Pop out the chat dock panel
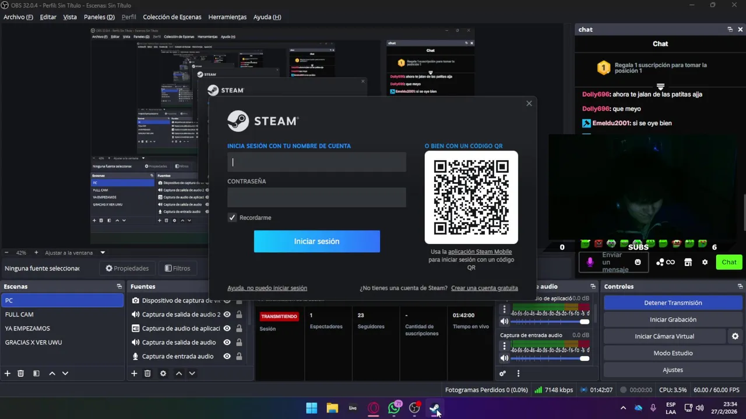This screenshot has width=746, height=419. (730, 30)
